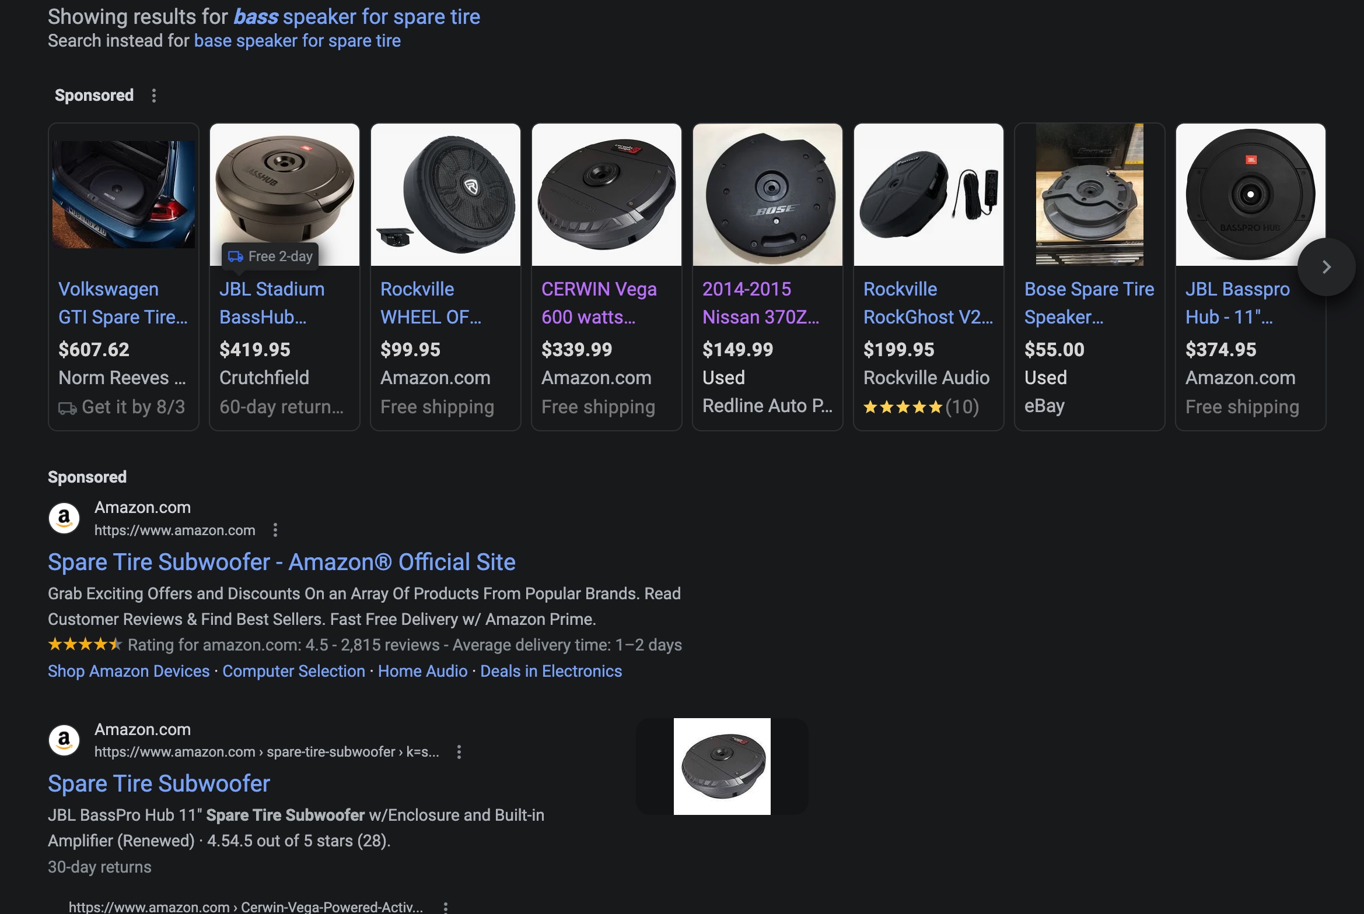Click three-dot menu next to spare-tire-subwoofer URL

point(459,752)
